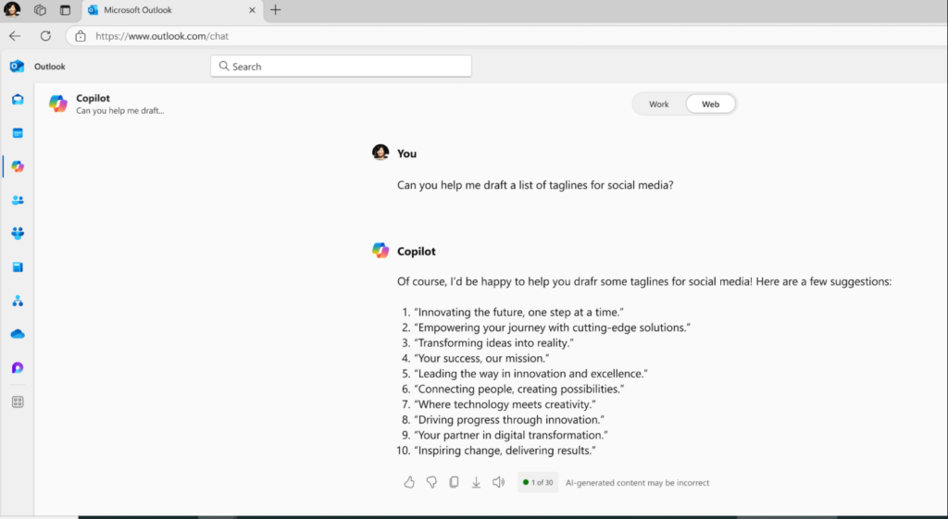Screen dimensions: 948x519
Task: Open the To Do icon in sidebar
Action: 18,267
